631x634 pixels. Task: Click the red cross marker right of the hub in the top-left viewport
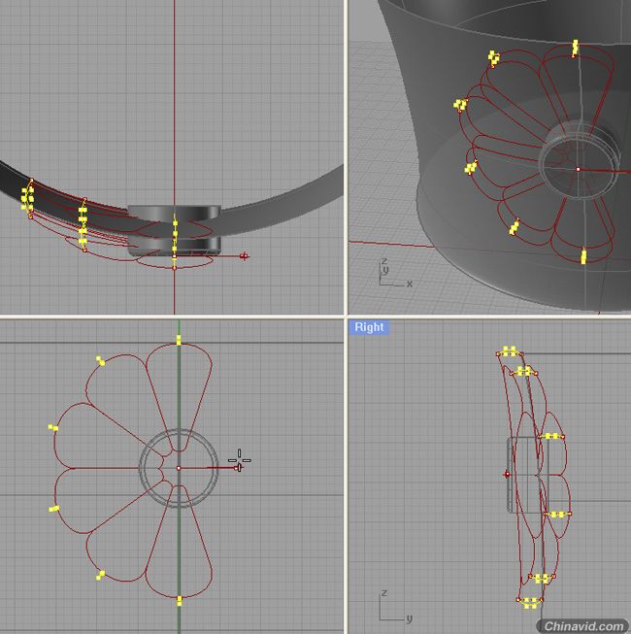(x=244, y=256)
